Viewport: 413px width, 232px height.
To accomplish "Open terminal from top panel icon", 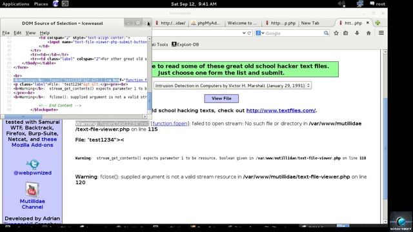I will 65,4.
